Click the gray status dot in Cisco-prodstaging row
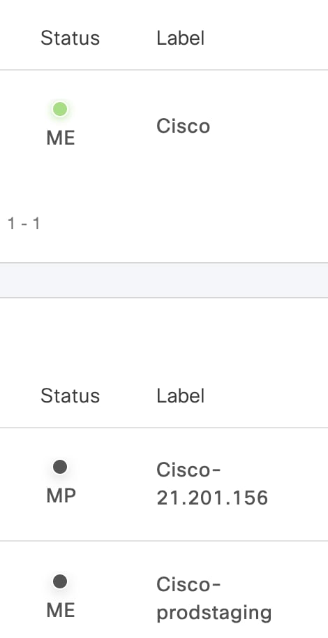Image resolution: width=328 pixels, height=638 pixels. click(60, 581)
